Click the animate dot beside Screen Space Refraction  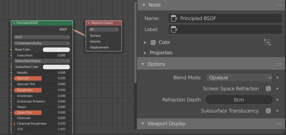[277, 89]
